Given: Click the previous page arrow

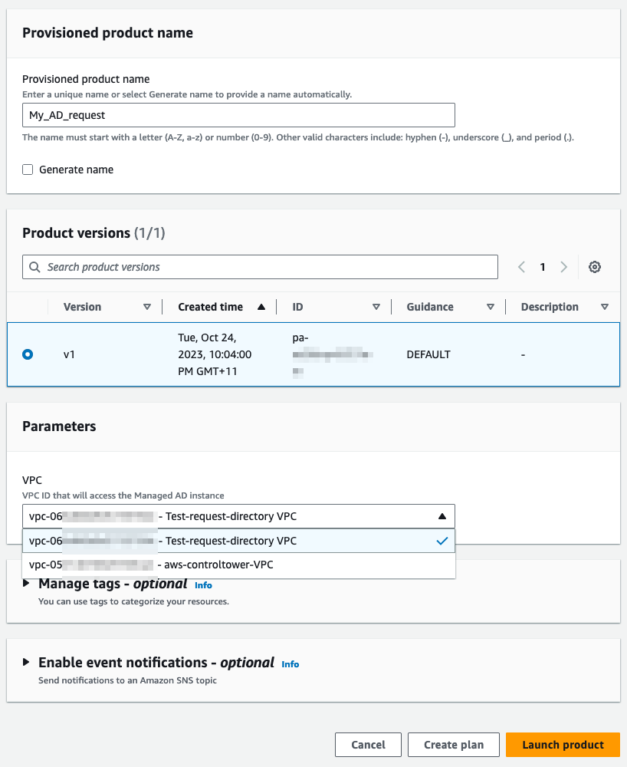Looking at the screenshot, I should pos(521,267).
